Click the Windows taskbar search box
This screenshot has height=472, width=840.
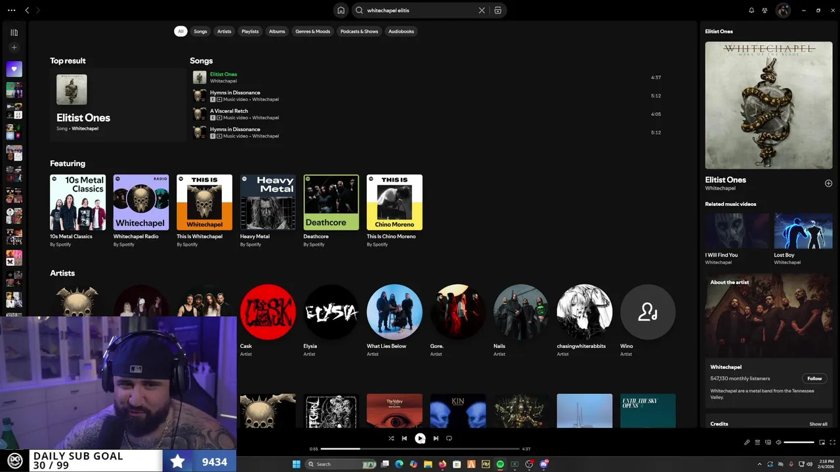341,464
